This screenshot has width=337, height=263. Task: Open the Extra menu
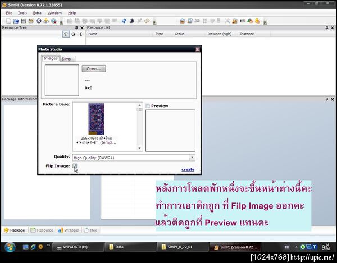click(37, 13)
